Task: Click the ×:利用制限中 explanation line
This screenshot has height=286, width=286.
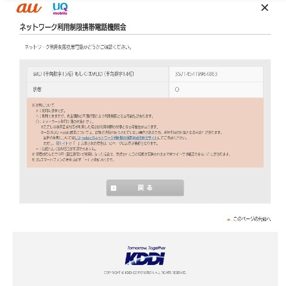Action: tap(50, 111)
